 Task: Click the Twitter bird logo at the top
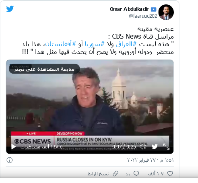tap(10, 9)
